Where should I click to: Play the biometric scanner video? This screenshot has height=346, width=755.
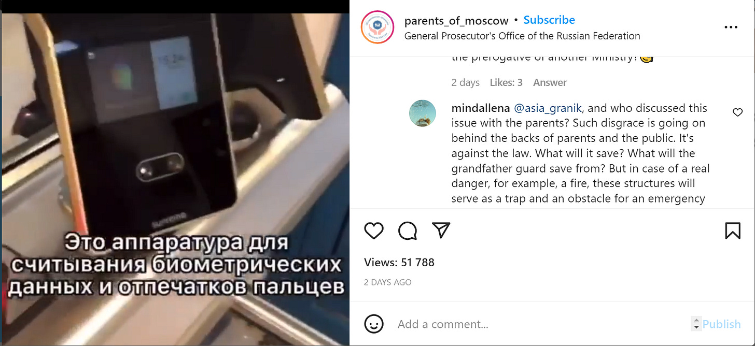pyautogui.click(x=175, y=179)
